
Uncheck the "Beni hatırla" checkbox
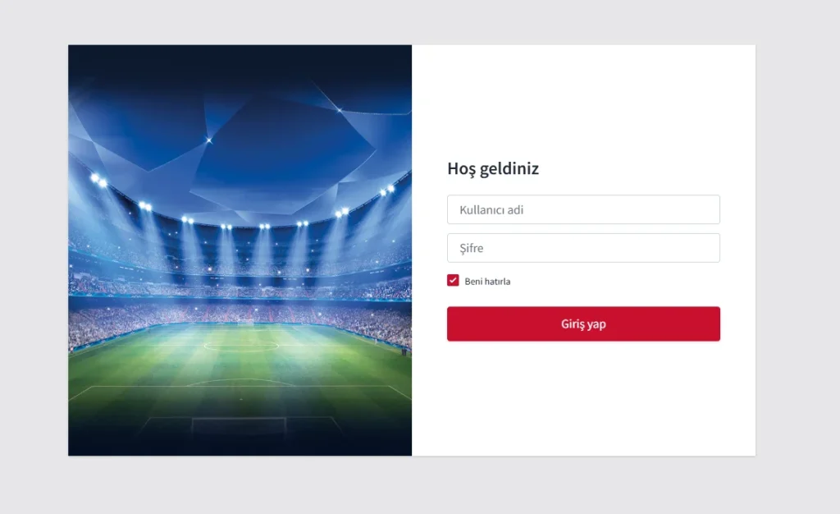[x=453, y=281]
